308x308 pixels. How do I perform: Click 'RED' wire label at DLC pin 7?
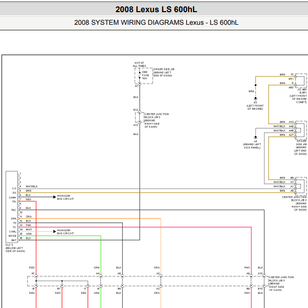point(28,199)
